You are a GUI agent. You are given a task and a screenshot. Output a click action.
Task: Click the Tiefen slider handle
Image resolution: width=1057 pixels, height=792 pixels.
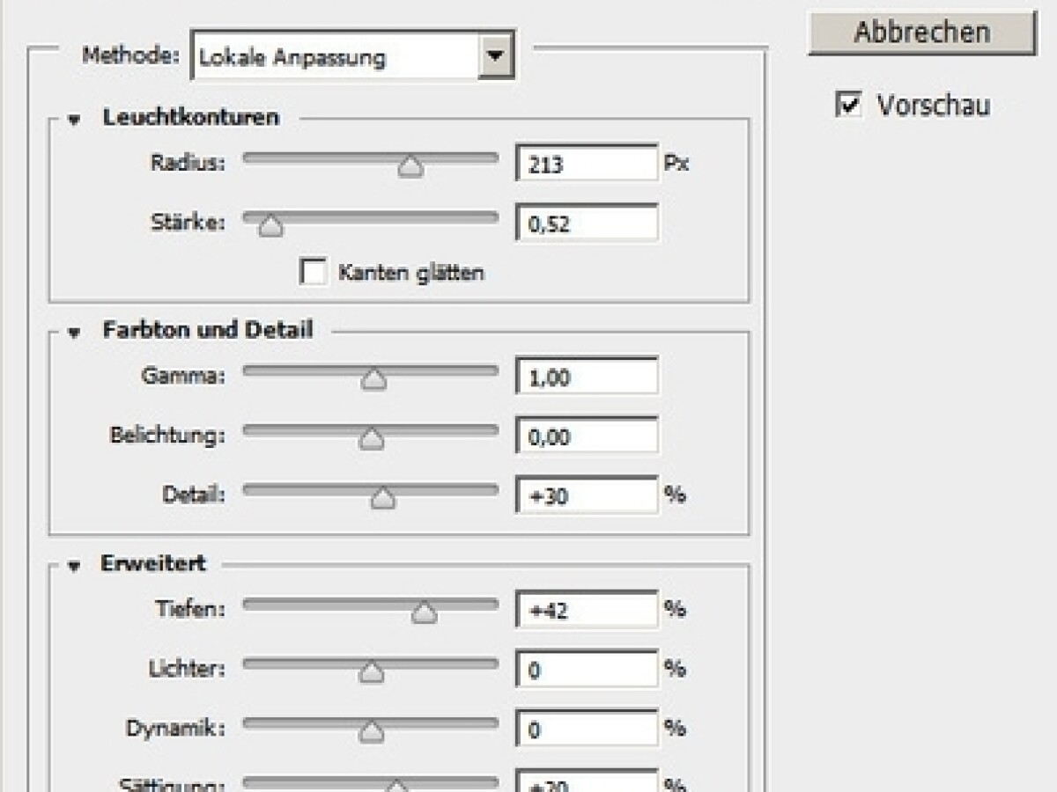point(423,611)
